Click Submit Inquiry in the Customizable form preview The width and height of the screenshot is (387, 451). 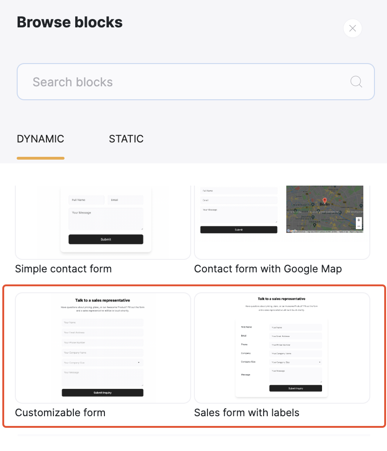click(102, 393)
